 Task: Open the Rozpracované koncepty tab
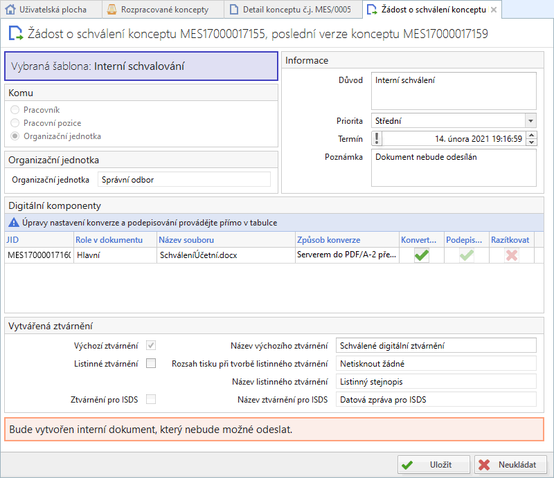163,10
